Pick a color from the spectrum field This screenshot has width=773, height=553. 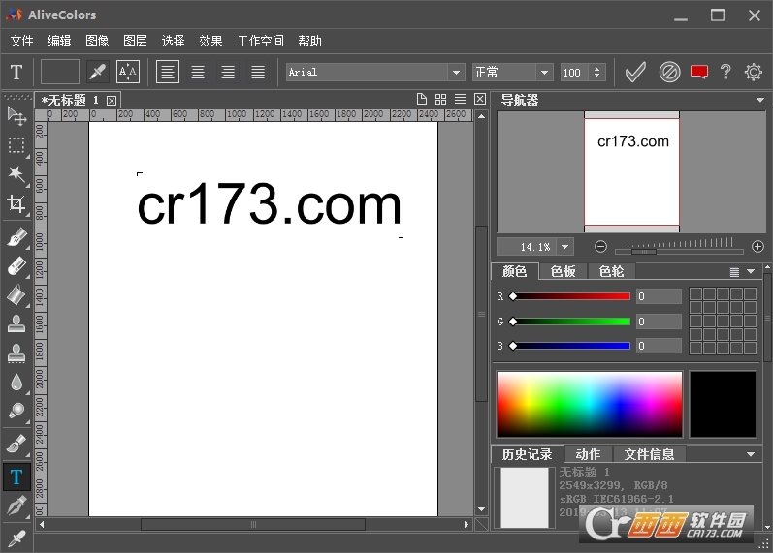[x=590, y=404]
